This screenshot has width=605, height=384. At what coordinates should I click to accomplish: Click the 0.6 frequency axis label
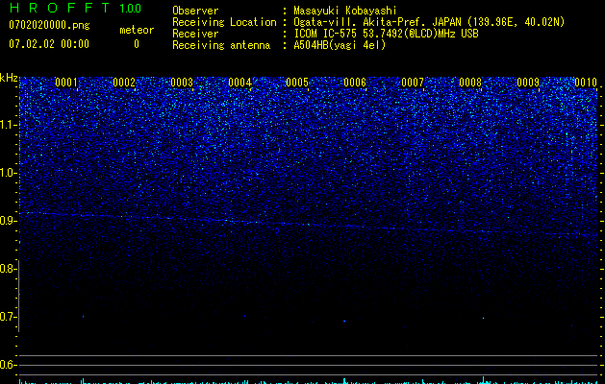click(x=8, y=365)
